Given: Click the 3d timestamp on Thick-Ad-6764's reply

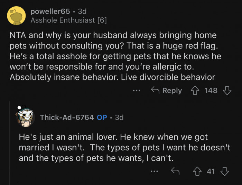Looking at the screenshot, I should tap(119, 117).
